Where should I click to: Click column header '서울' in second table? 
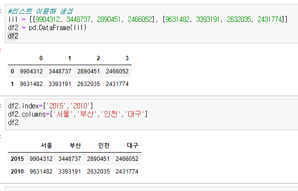click(x=46, y=145)
